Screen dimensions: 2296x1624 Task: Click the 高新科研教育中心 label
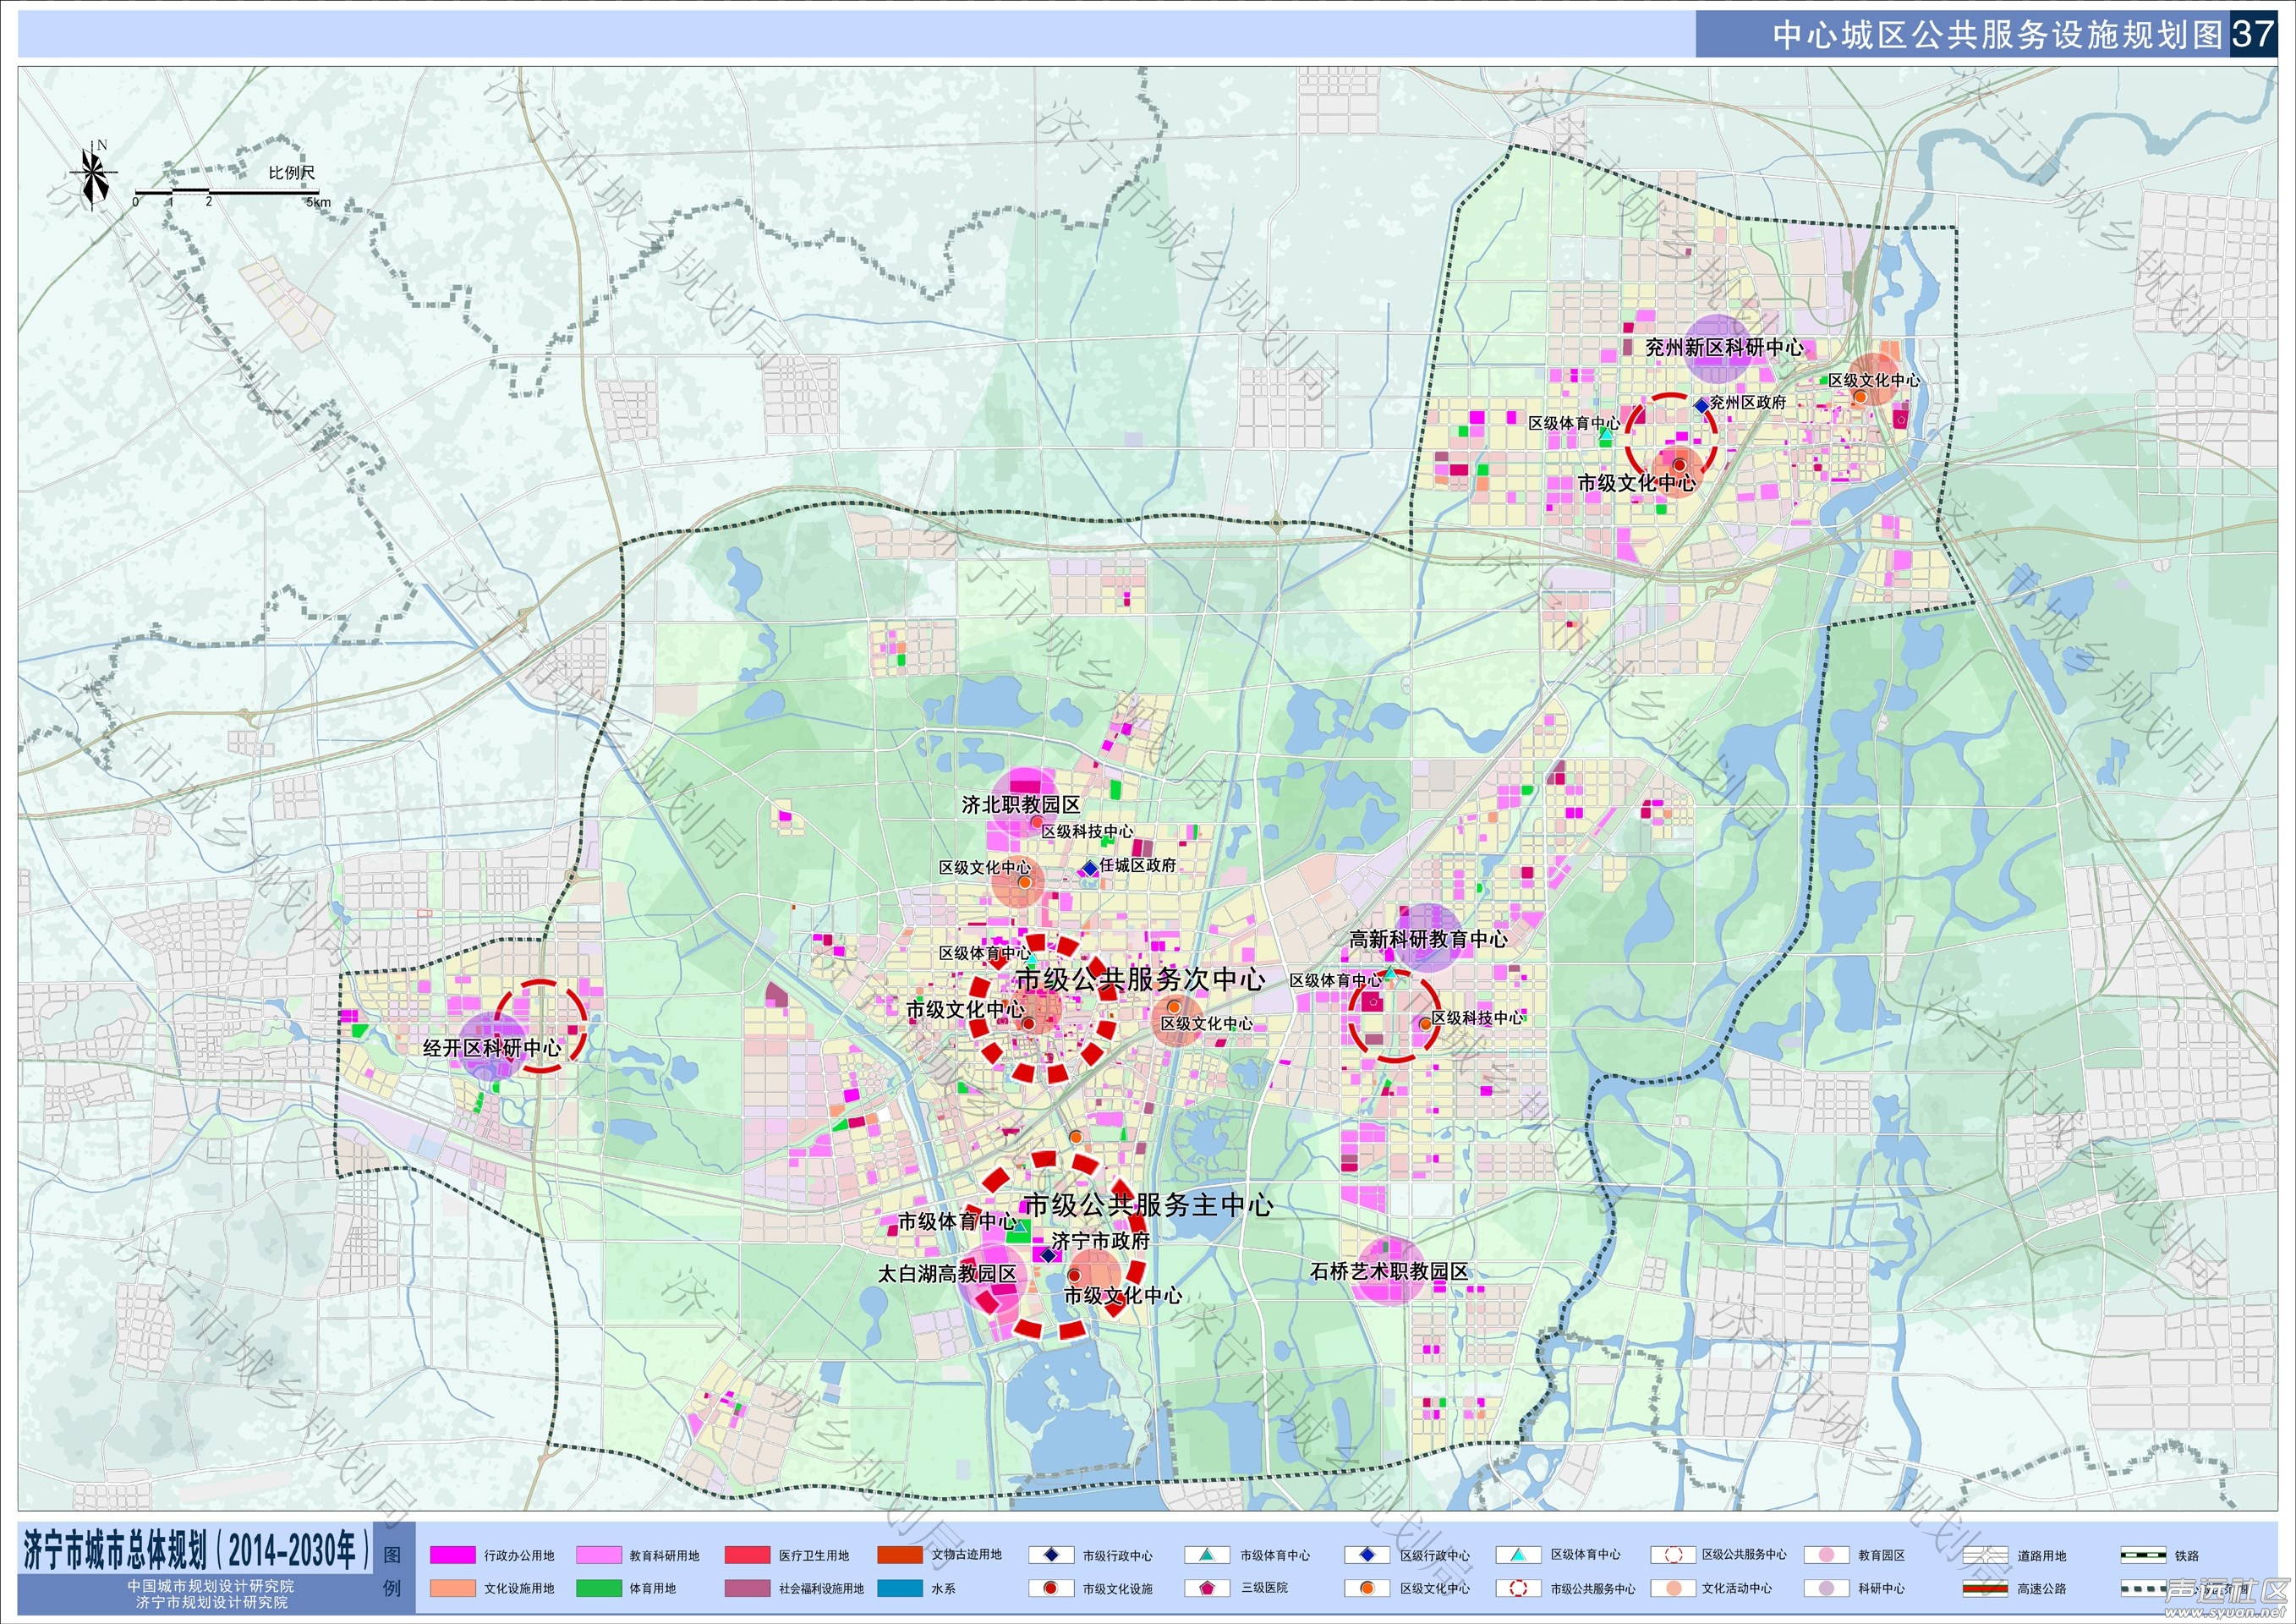click(1429, 939)
